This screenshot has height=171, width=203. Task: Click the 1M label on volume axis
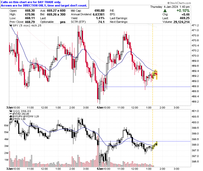pyautogui.click(x=6, y=160)
